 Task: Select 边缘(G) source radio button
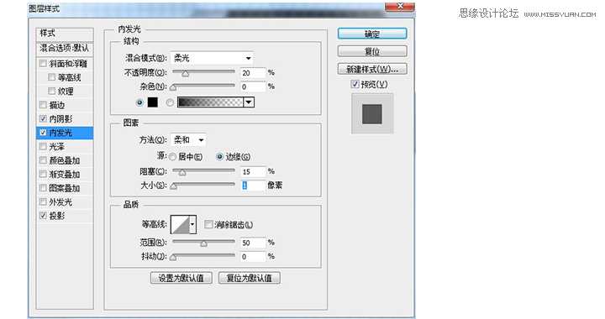(219, 157)
